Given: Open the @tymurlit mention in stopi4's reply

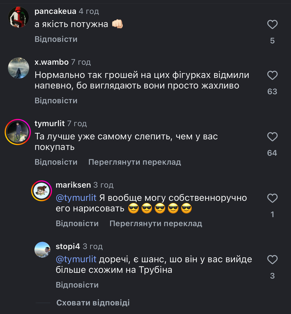Looking at the screenshot, I should pos(76,259).
